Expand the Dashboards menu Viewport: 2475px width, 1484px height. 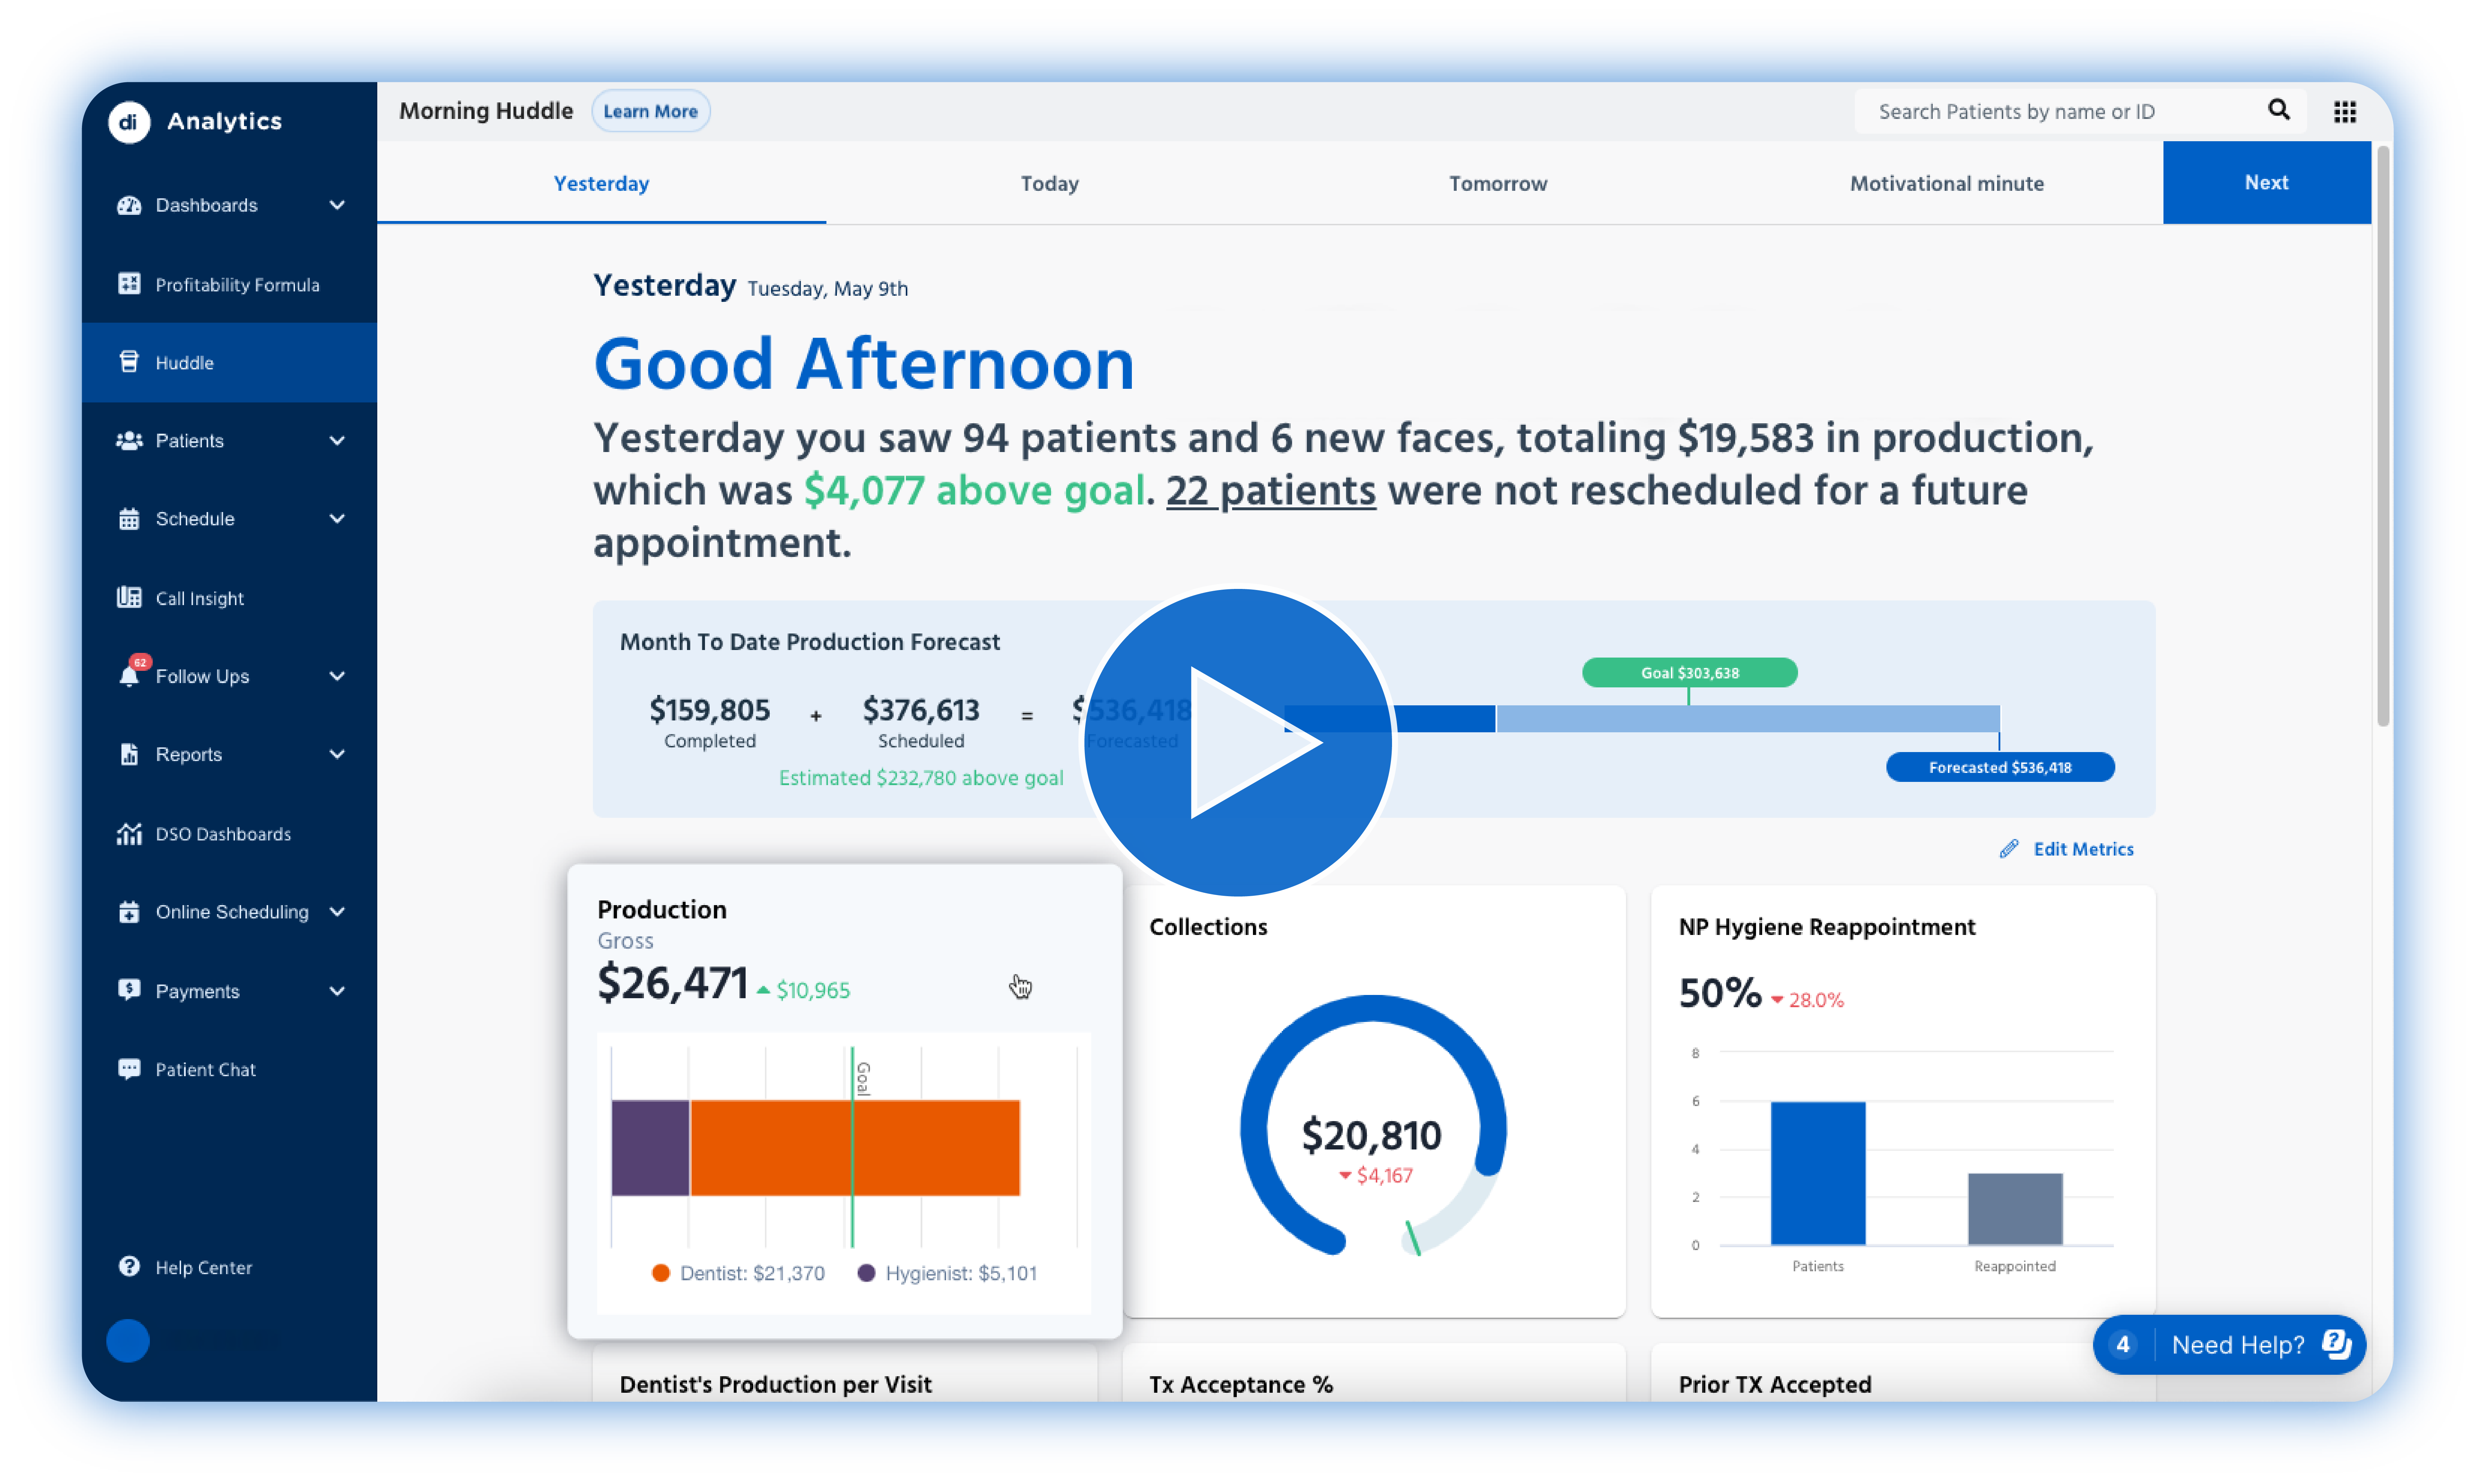pyautogui.click(x=338, y=205)
